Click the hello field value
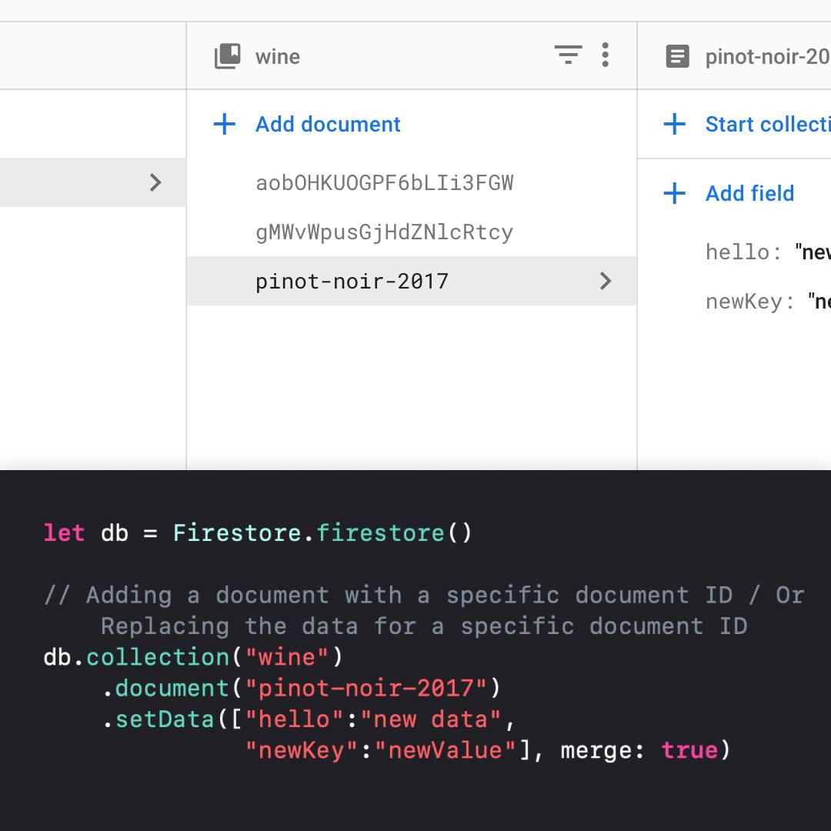Screen dimensions: 831x831 pyautogui.click(x=813, y=252)
